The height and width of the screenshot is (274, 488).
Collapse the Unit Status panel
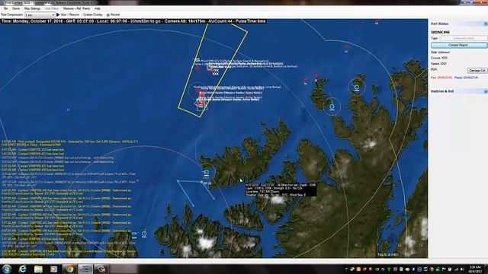pos(485,24)
